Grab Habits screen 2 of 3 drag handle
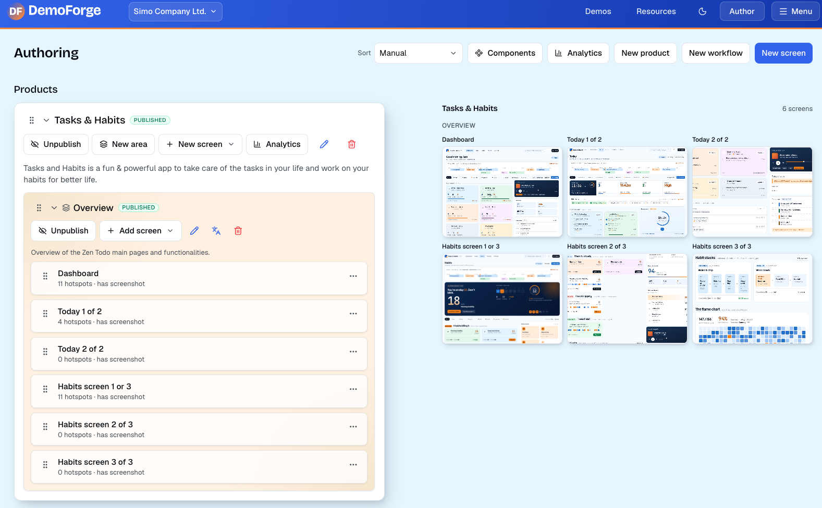 click(45, 427)
